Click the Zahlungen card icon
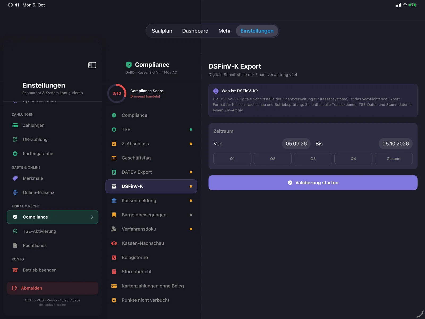The width and height of the screenshot is (425, 319). click(15, 125)
